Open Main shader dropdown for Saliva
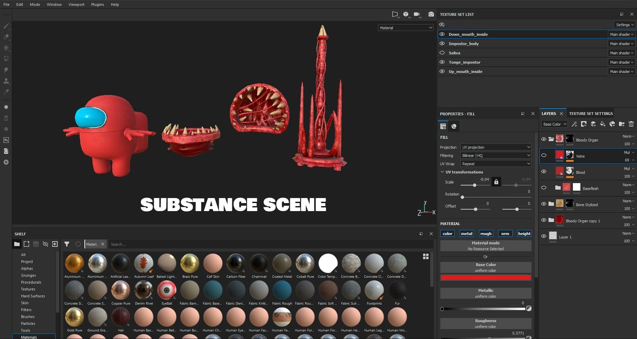The width and height of the screenshot is (637, 339). [621, 53]
